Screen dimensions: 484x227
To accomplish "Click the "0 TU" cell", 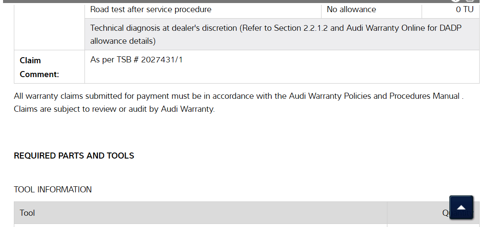I will click(x=465, y=10).
